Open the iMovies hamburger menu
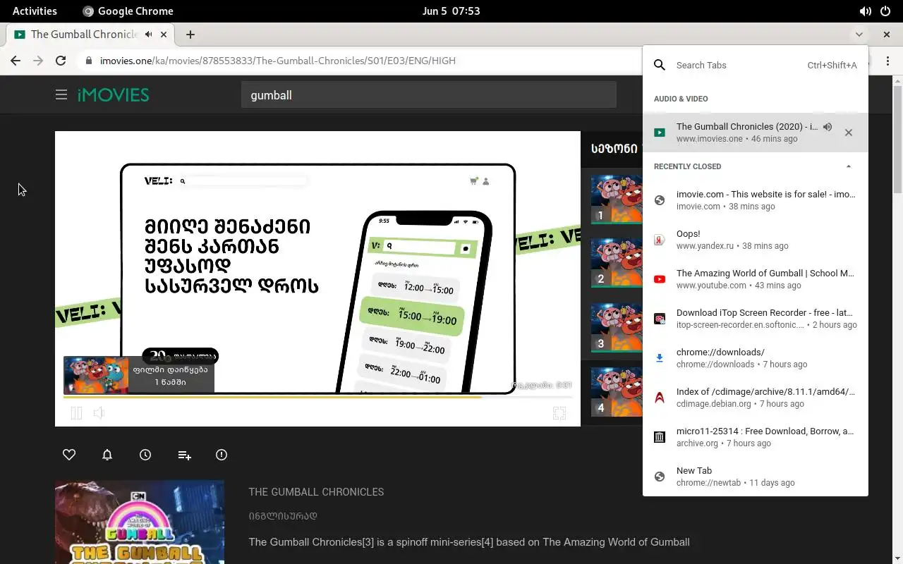The image size is (903, 564). point(61,94)
